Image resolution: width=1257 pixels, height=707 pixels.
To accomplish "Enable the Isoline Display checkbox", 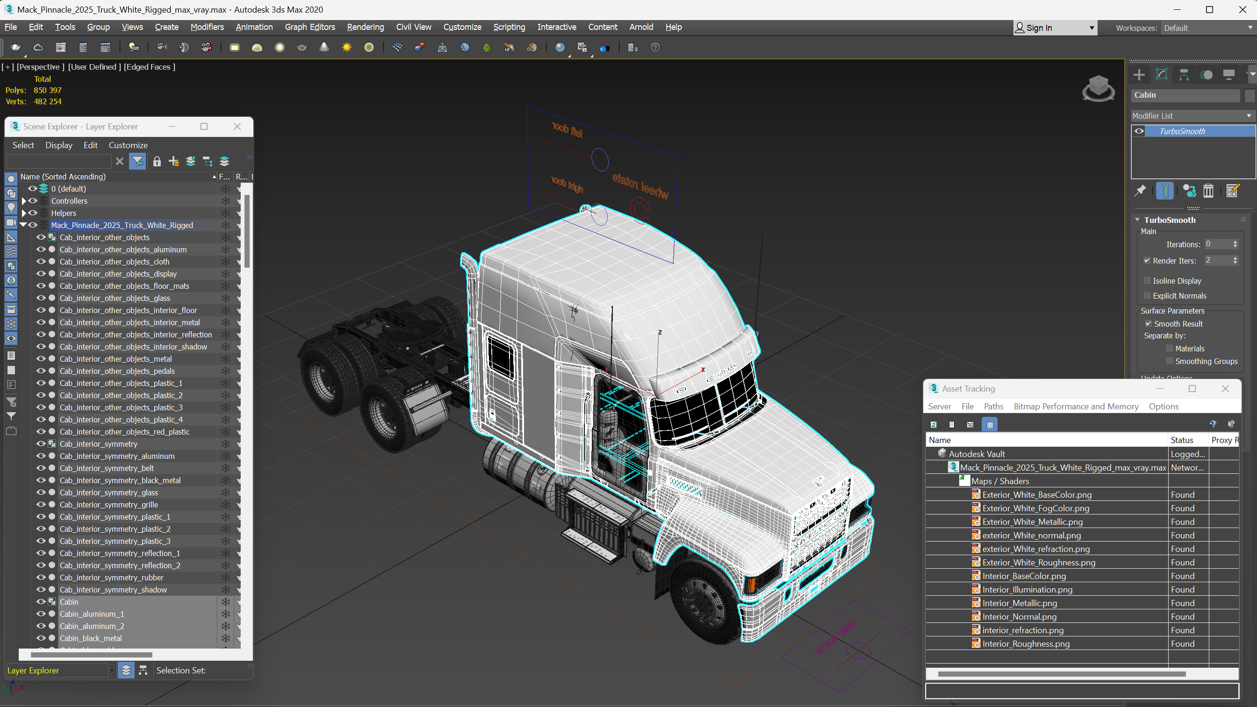I will (x=1147, y=280).
